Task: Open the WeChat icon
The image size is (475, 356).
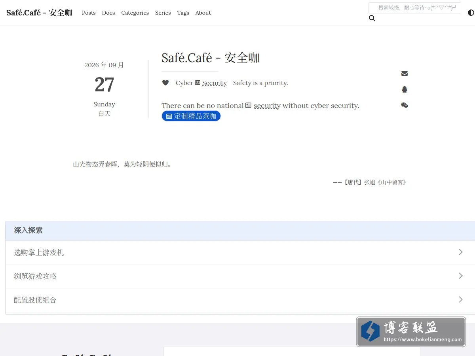Action: click(405, 105)
